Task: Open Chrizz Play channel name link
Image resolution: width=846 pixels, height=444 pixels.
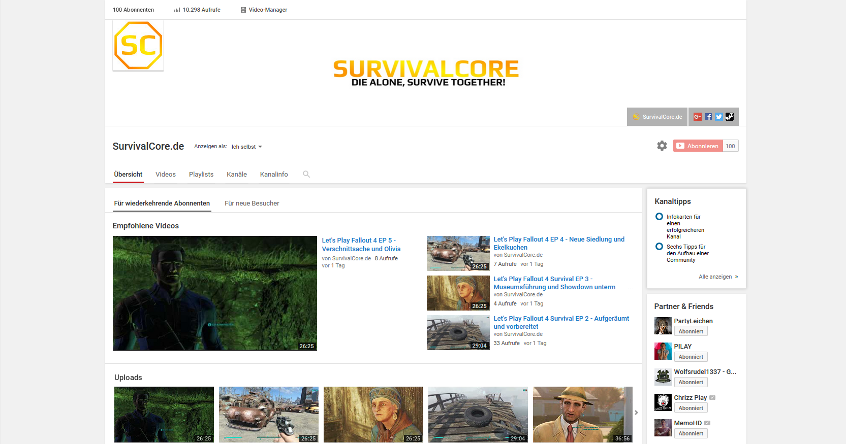Action: coord(691,397)
